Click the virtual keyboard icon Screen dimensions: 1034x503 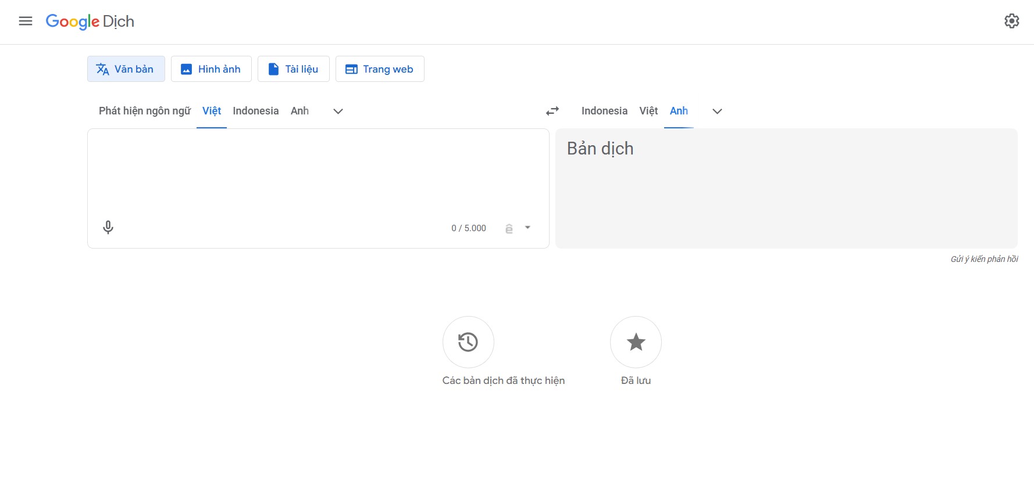pos(509,228)
